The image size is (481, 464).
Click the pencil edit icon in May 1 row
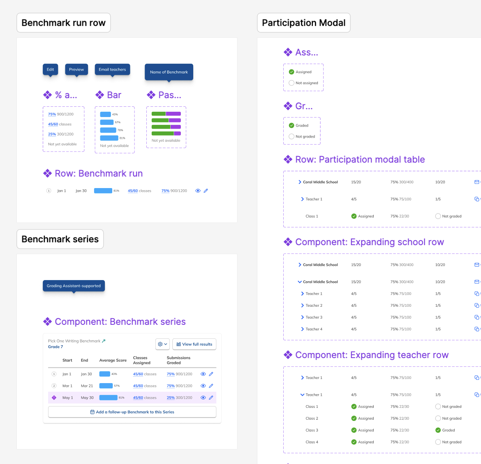211,398
